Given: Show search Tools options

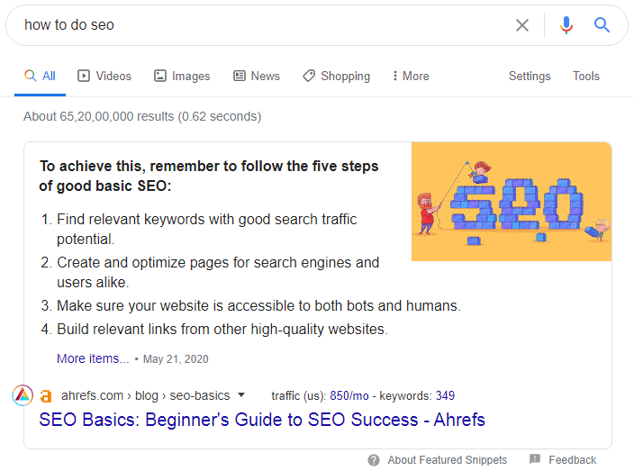Looking at the screenshot, I should pyautogui.click(x=586, y=76).
